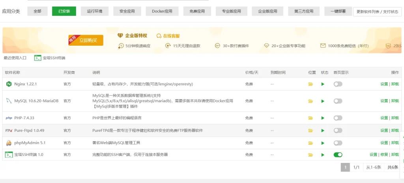Screen dimensions: 404x183
Task: Toggle homepage display for Pure-Ftpd
Action: click(x=338, y=131)
